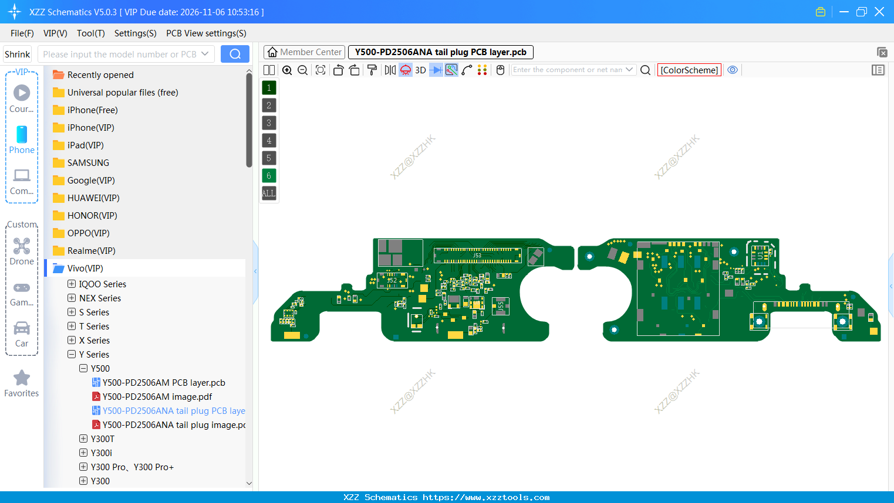Switch to the Y500-PD2506ANA tail plug tab
This screenshot has height=503, width=894.
pos(440,52)
